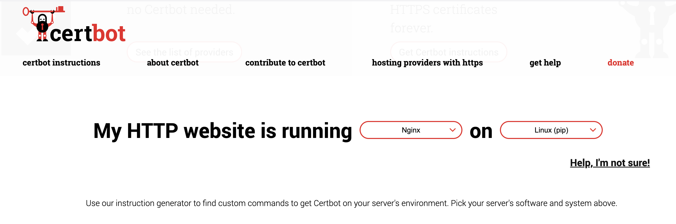The image size is (676, 224).
Task: Open the Linux (pip) system dropdown
Action: 551,130
